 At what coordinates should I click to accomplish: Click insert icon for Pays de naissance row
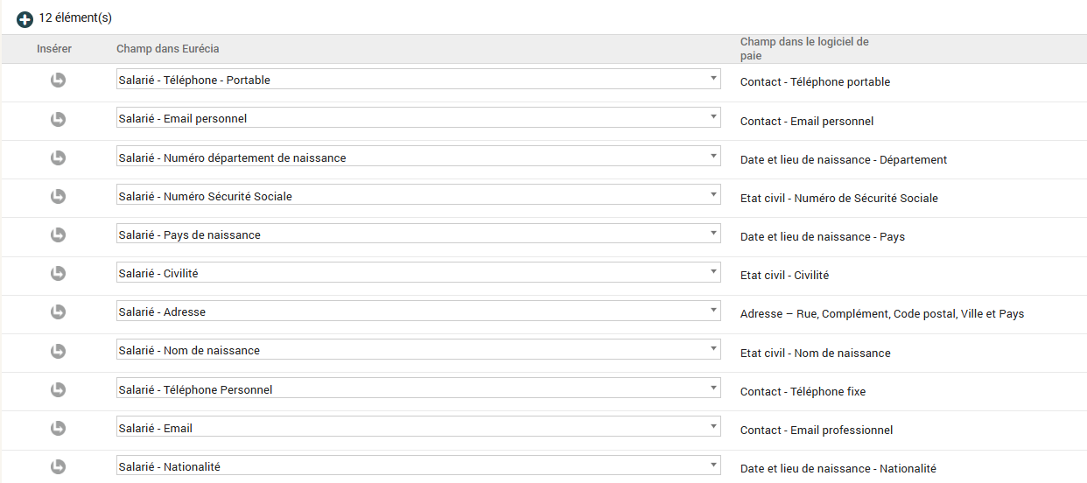58,234
